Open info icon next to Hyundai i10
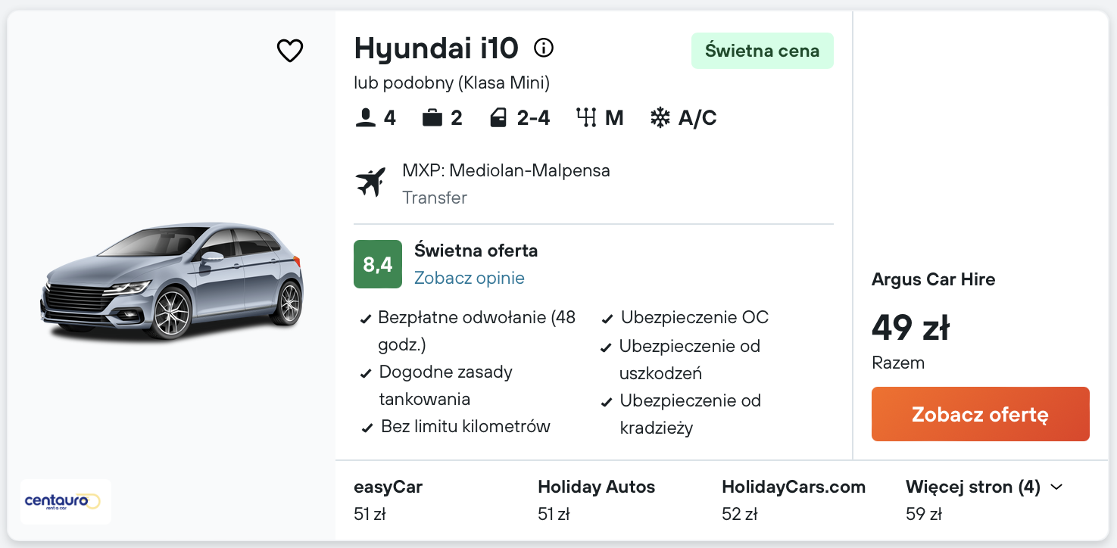 click(544, 48)
